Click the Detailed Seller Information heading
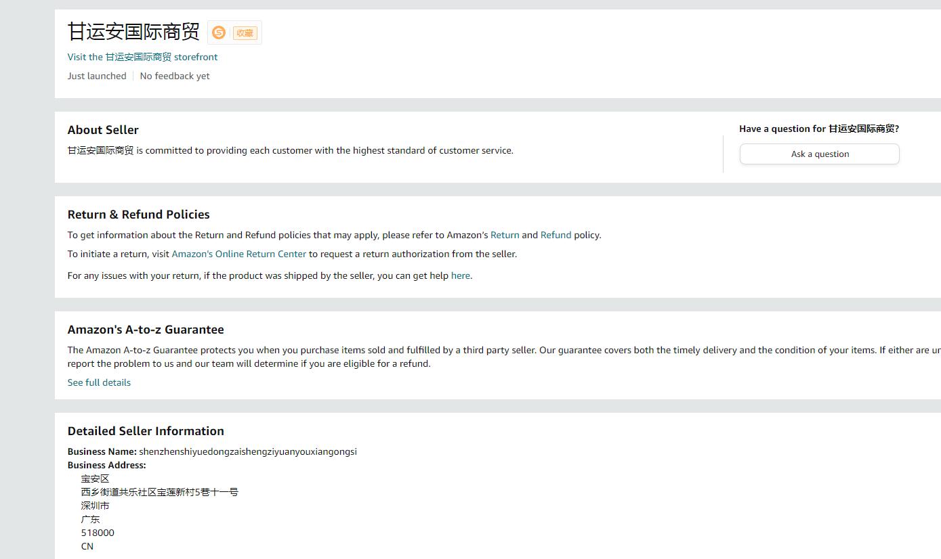 click(146, 431)
